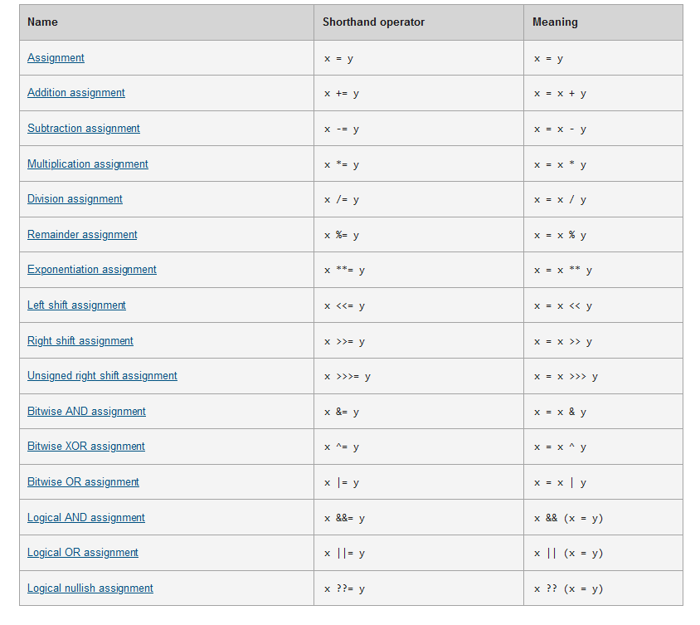Viewport: 700px width, 625px height.
Task: Click the Logical OR assignment link
Action: pos(83,553)
